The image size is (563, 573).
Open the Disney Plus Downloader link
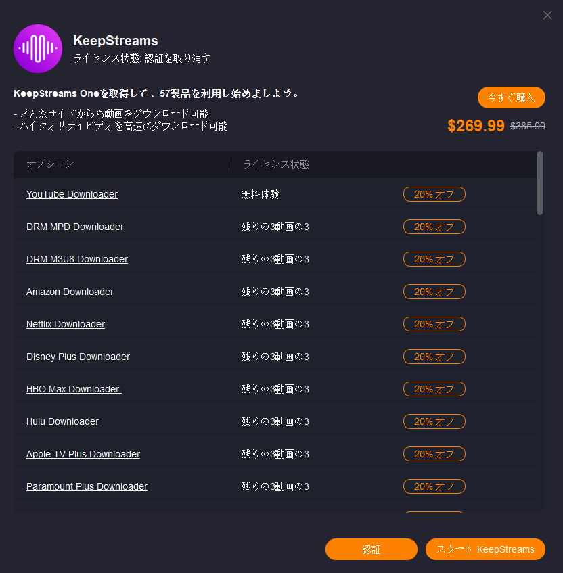tap(78, 357)
